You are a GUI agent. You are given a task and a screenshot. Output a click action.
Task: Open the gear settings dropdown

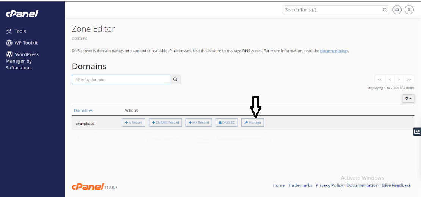tap(408, 98)
